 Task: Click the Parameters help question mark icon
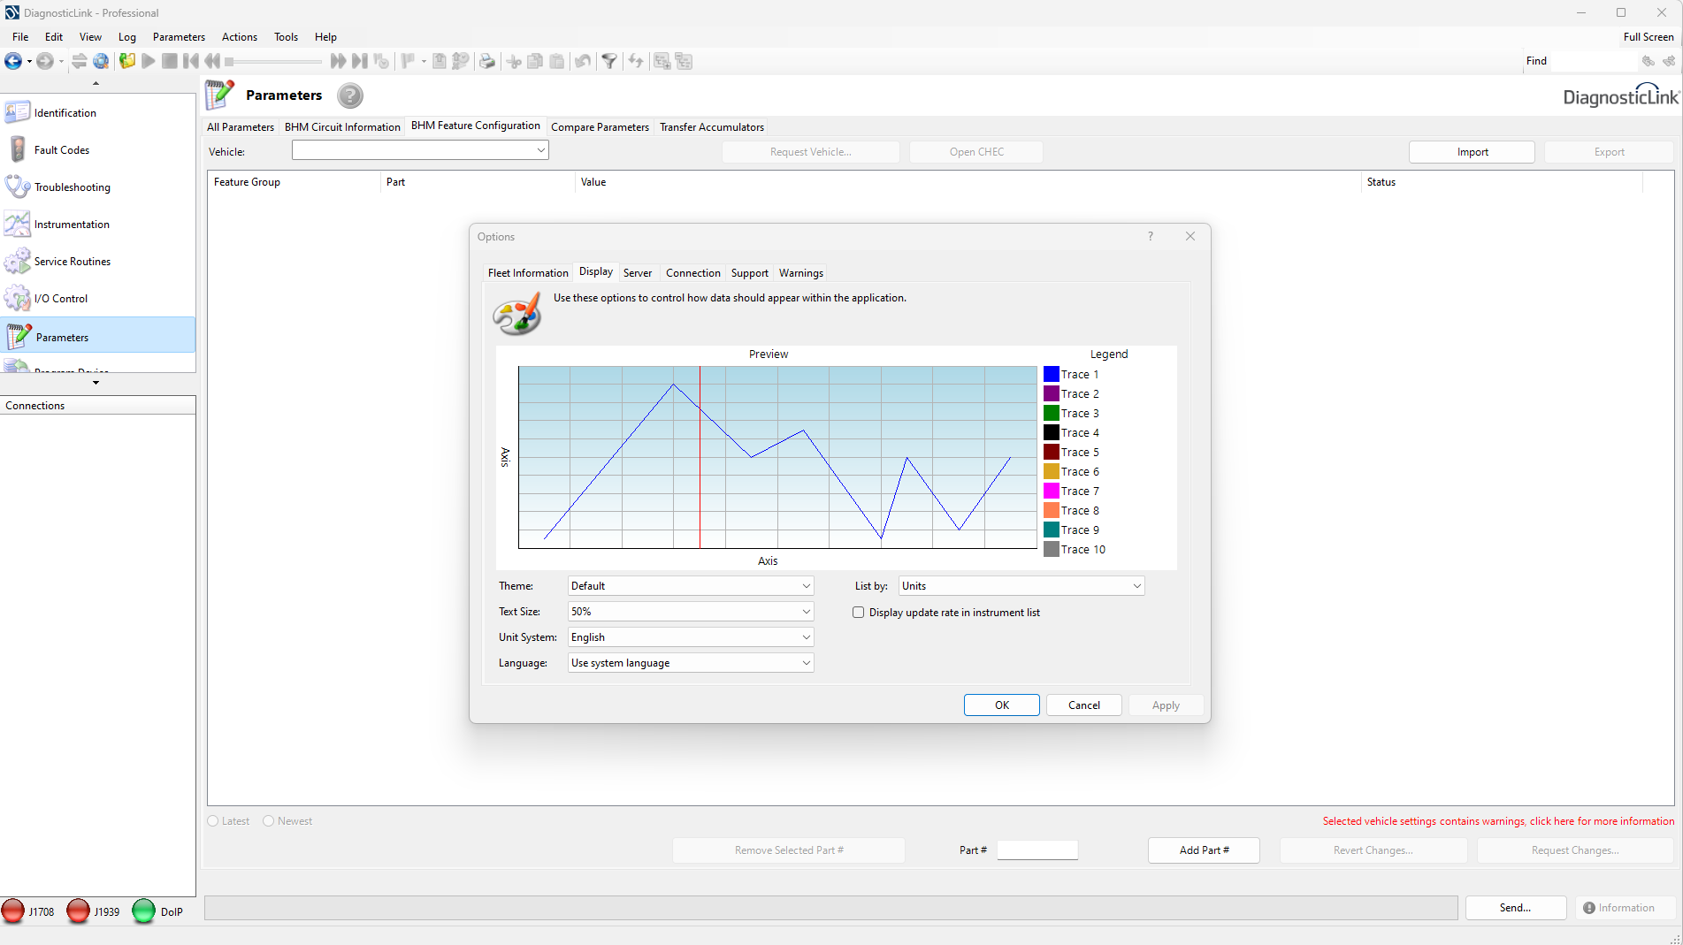[350, 95]
